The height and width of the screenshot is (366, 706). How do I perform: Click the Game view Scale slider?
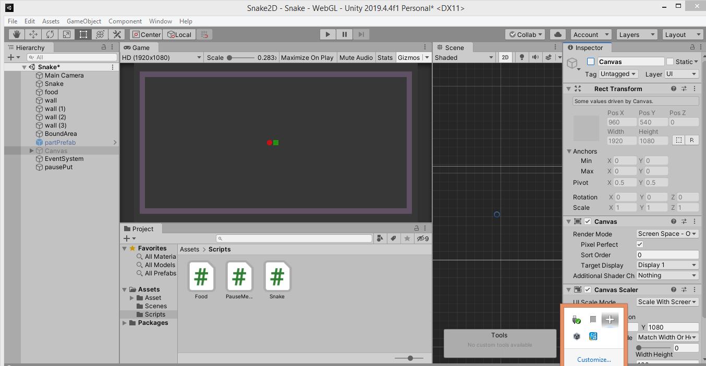[x=240, y=57]
